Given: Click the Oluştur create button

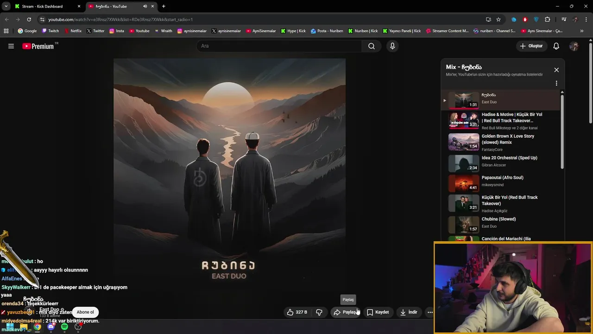Looking at the screenshot, I should coord(531,46).
